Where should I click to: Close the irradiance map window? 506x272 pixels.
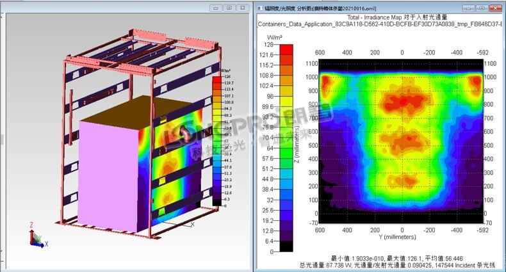pyautogui.click(x=496, y=8)
